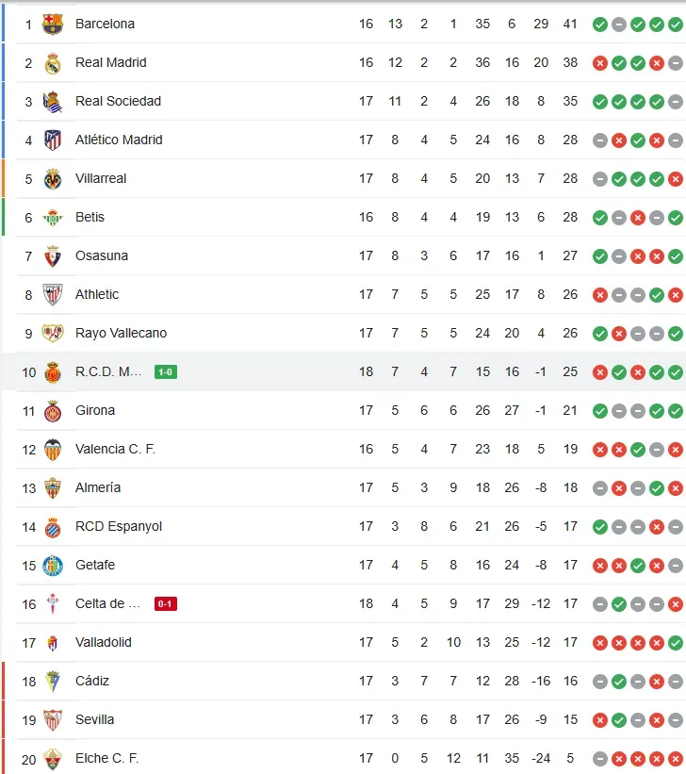Click the Athletic club name

(x=97, y=294)
